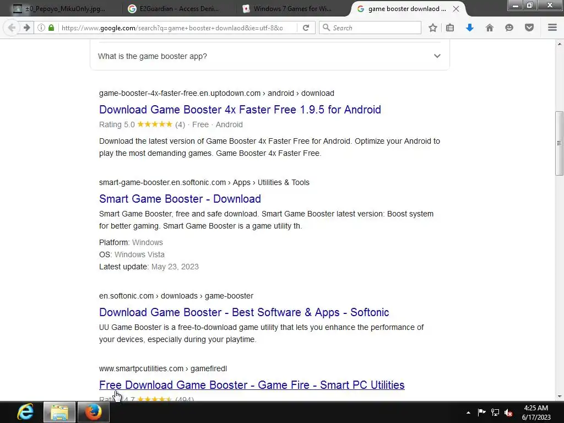Click 'OS: Windows Vista' text
Image resolution: width=564 pixels, height=423 pixels.
(x=132, y=254)
